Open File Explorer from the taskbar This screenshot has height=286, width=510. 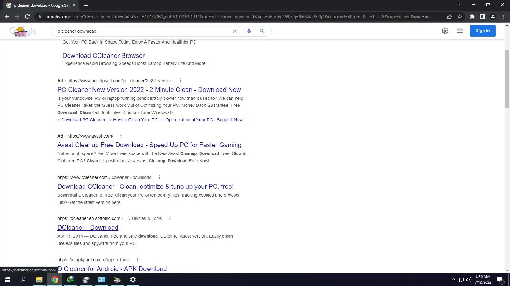click(39, 280)
